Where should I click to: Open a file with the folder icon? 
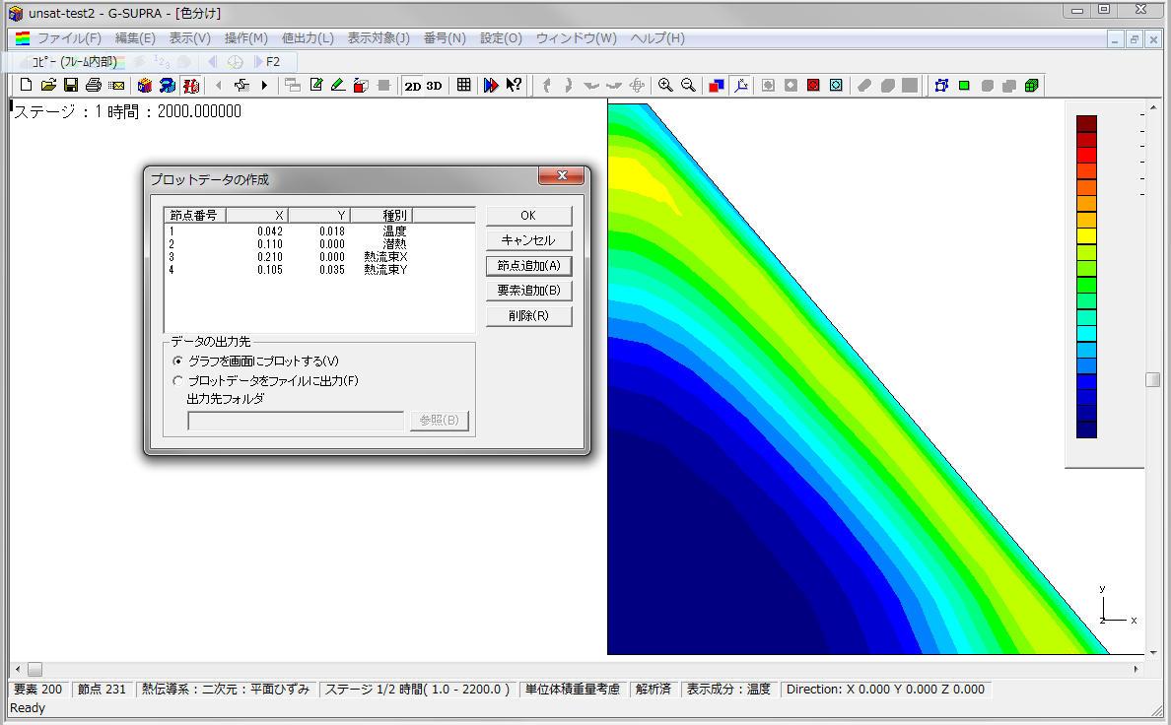[48, 85]
